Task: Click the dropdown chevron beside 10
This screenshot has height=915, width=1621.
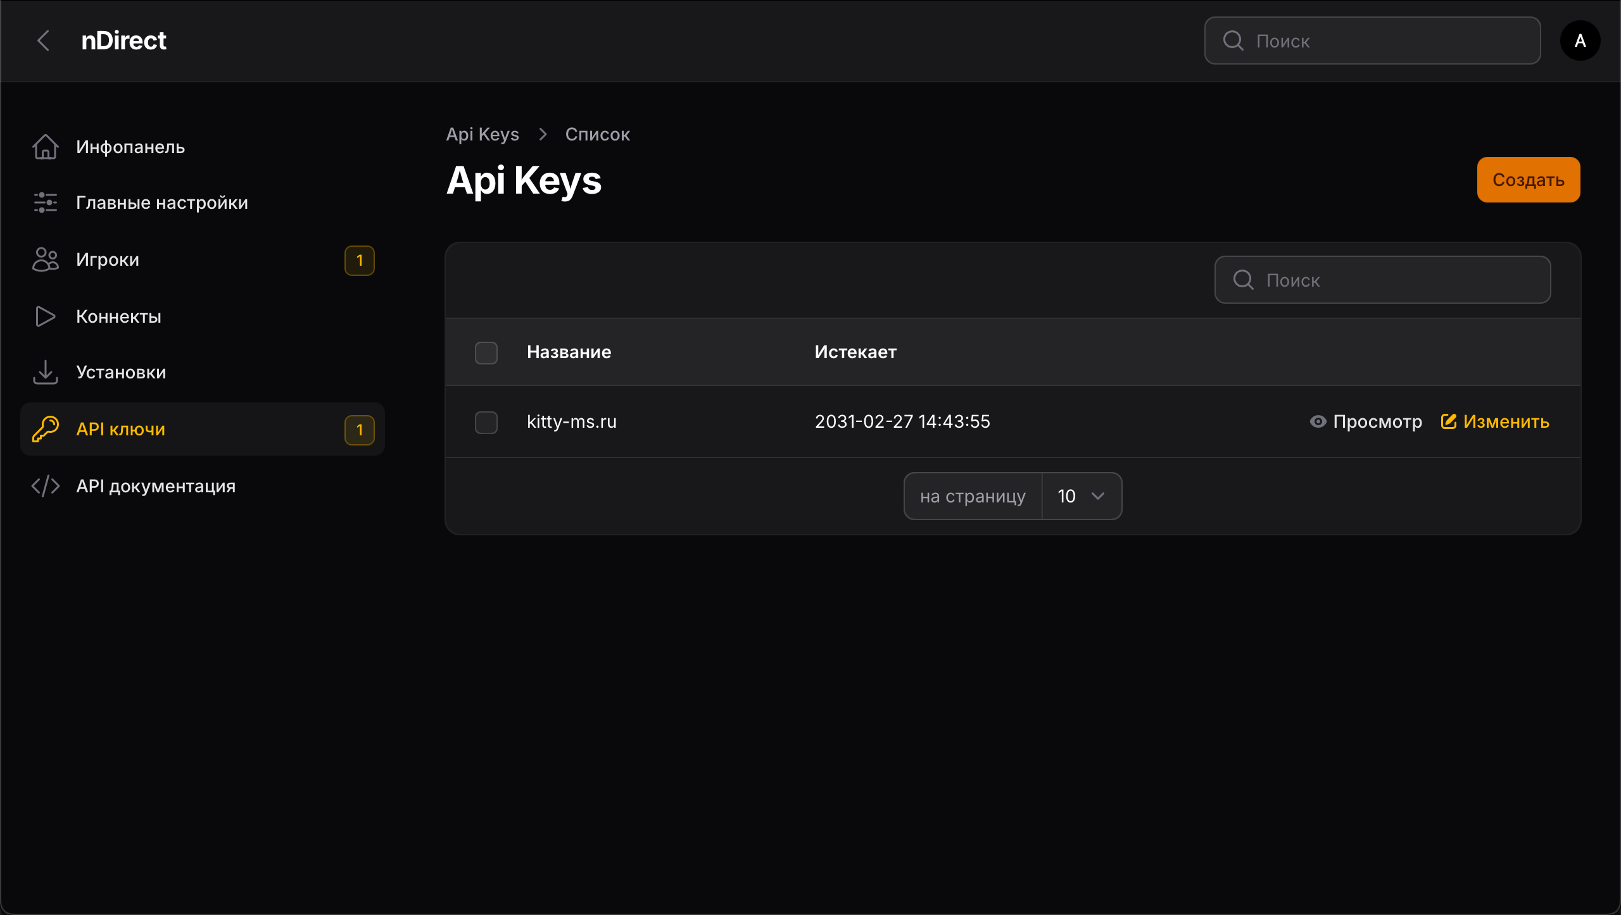Action: [1098, 496]
